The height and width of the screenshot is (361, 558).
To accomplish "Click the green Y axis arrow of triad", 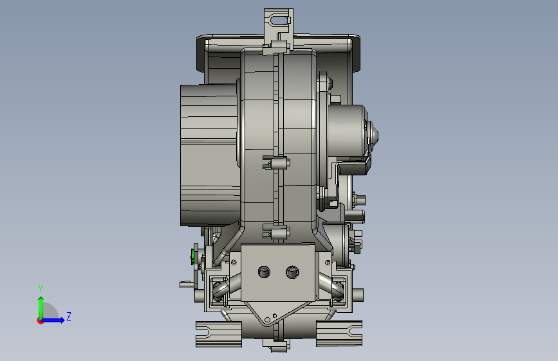I will pos(41,308).
